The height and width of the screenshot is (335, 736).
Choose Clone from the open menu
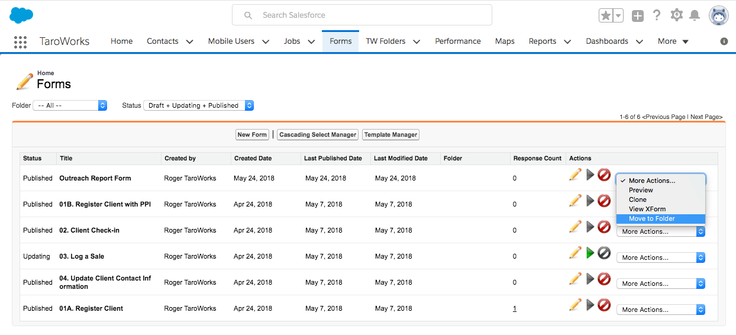click(x=660, y=199)
